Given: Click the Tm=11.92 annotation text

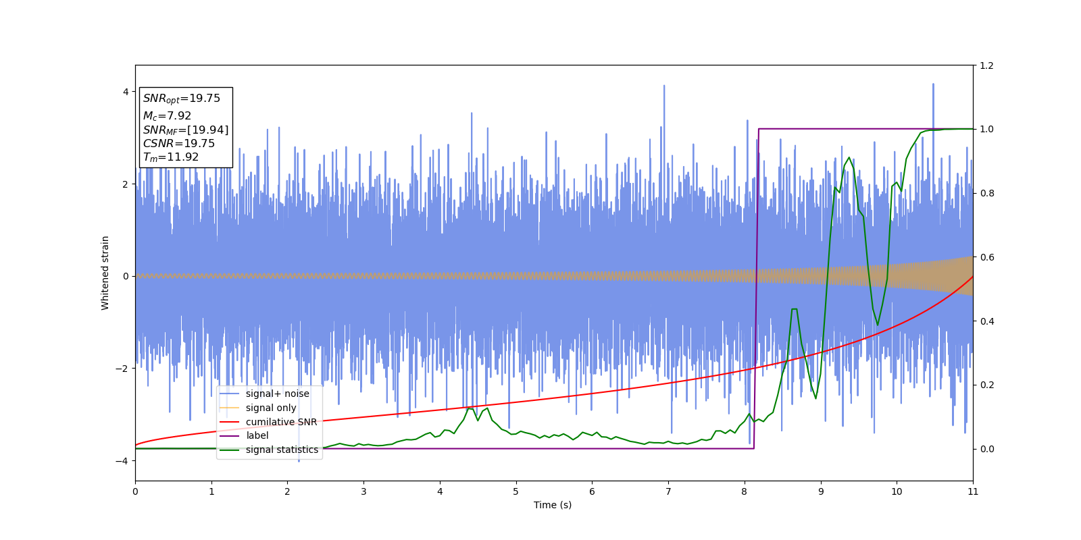Looking at the screenshot, I should tap(171, 157).
